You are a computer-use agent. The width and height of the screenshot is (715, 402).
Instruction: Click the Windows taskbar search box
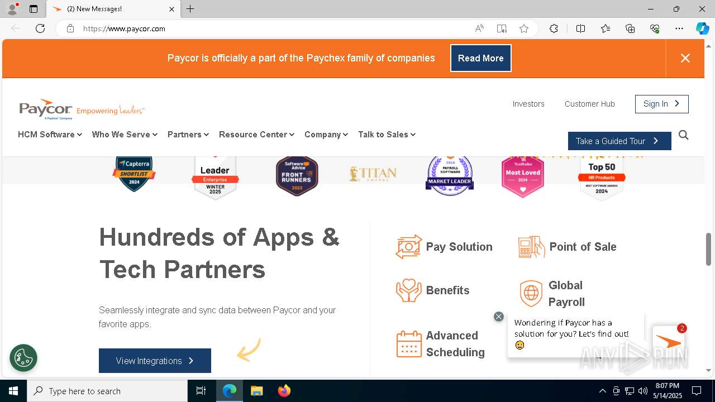[107, 391]
